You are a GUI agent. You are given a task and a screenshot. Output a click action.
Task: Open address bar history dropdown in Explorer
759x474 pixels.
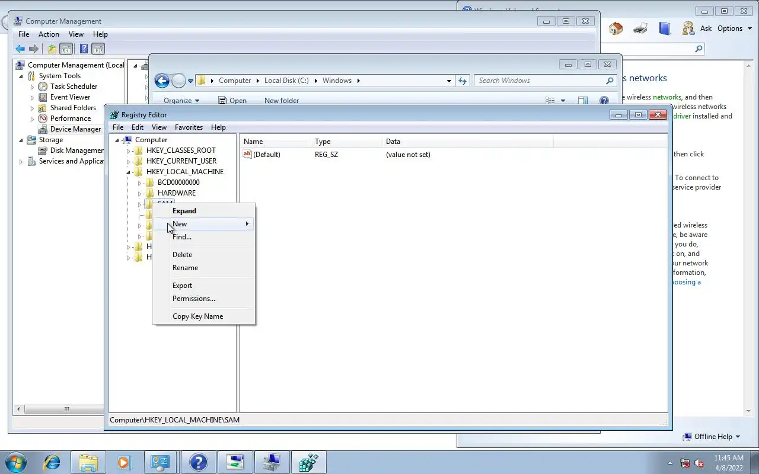tap(449, 81)
